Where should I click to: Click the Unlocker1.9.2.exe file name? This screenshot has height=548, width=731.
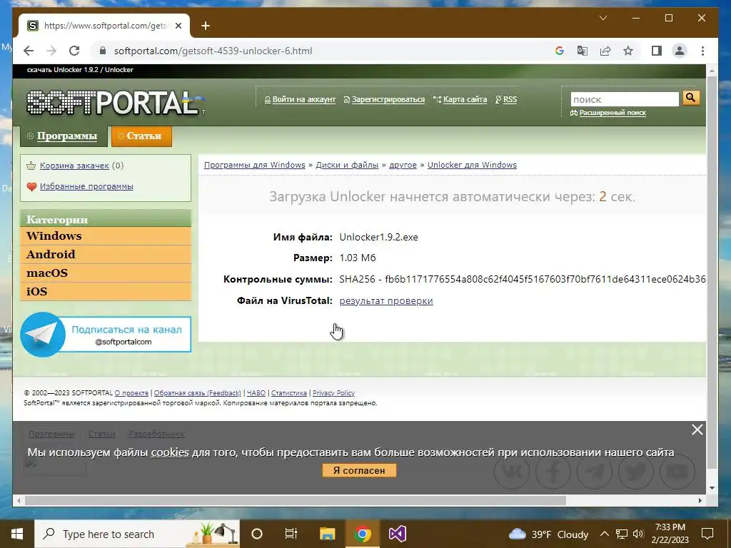click(378, 237)
